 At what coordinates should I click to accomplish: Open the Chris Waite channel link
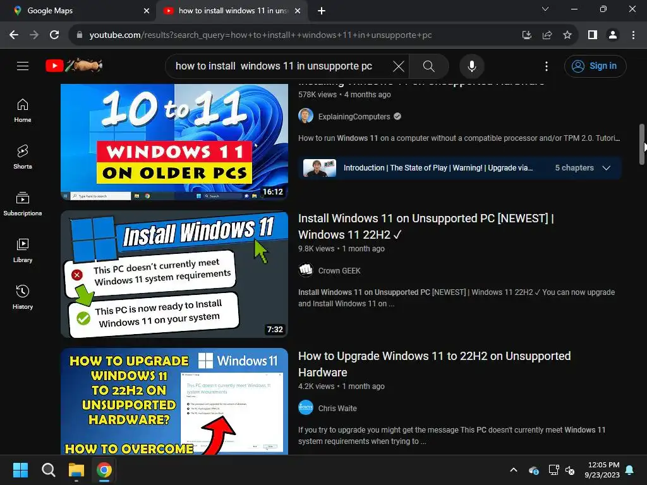tap(337, 409)
